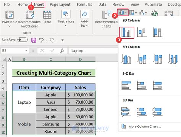Open the Hierarchy chart dropdown

133,13
